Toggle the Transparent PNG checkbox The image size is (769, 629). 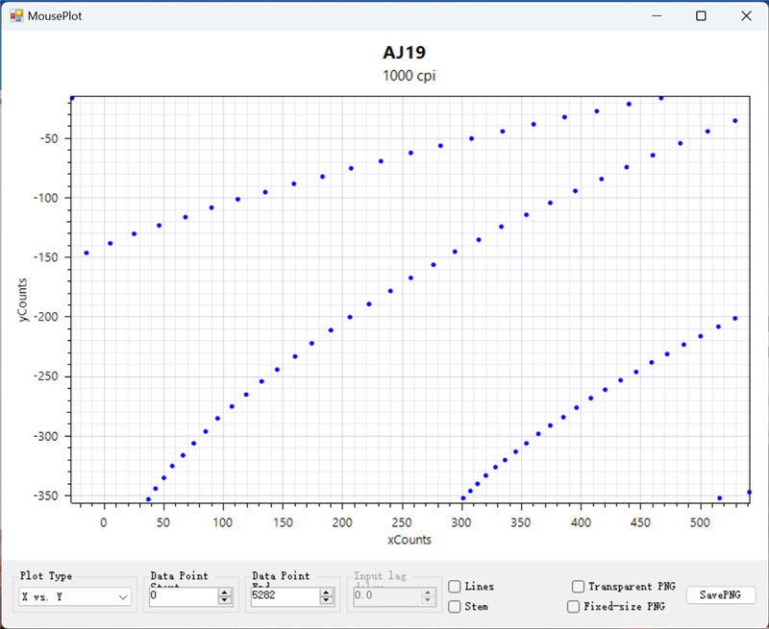pos(579,587)
